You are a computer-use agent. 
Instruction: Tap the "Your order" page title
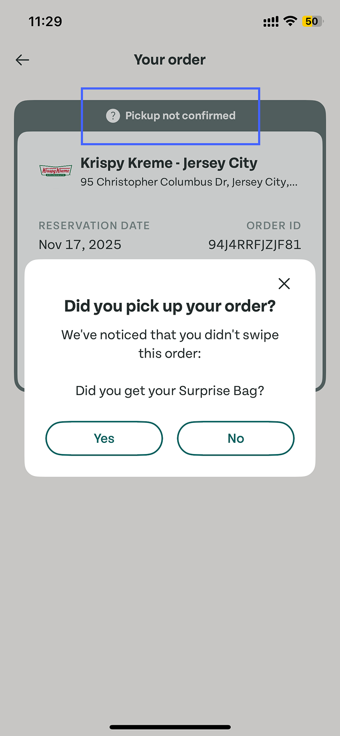[x=170, y=60]
